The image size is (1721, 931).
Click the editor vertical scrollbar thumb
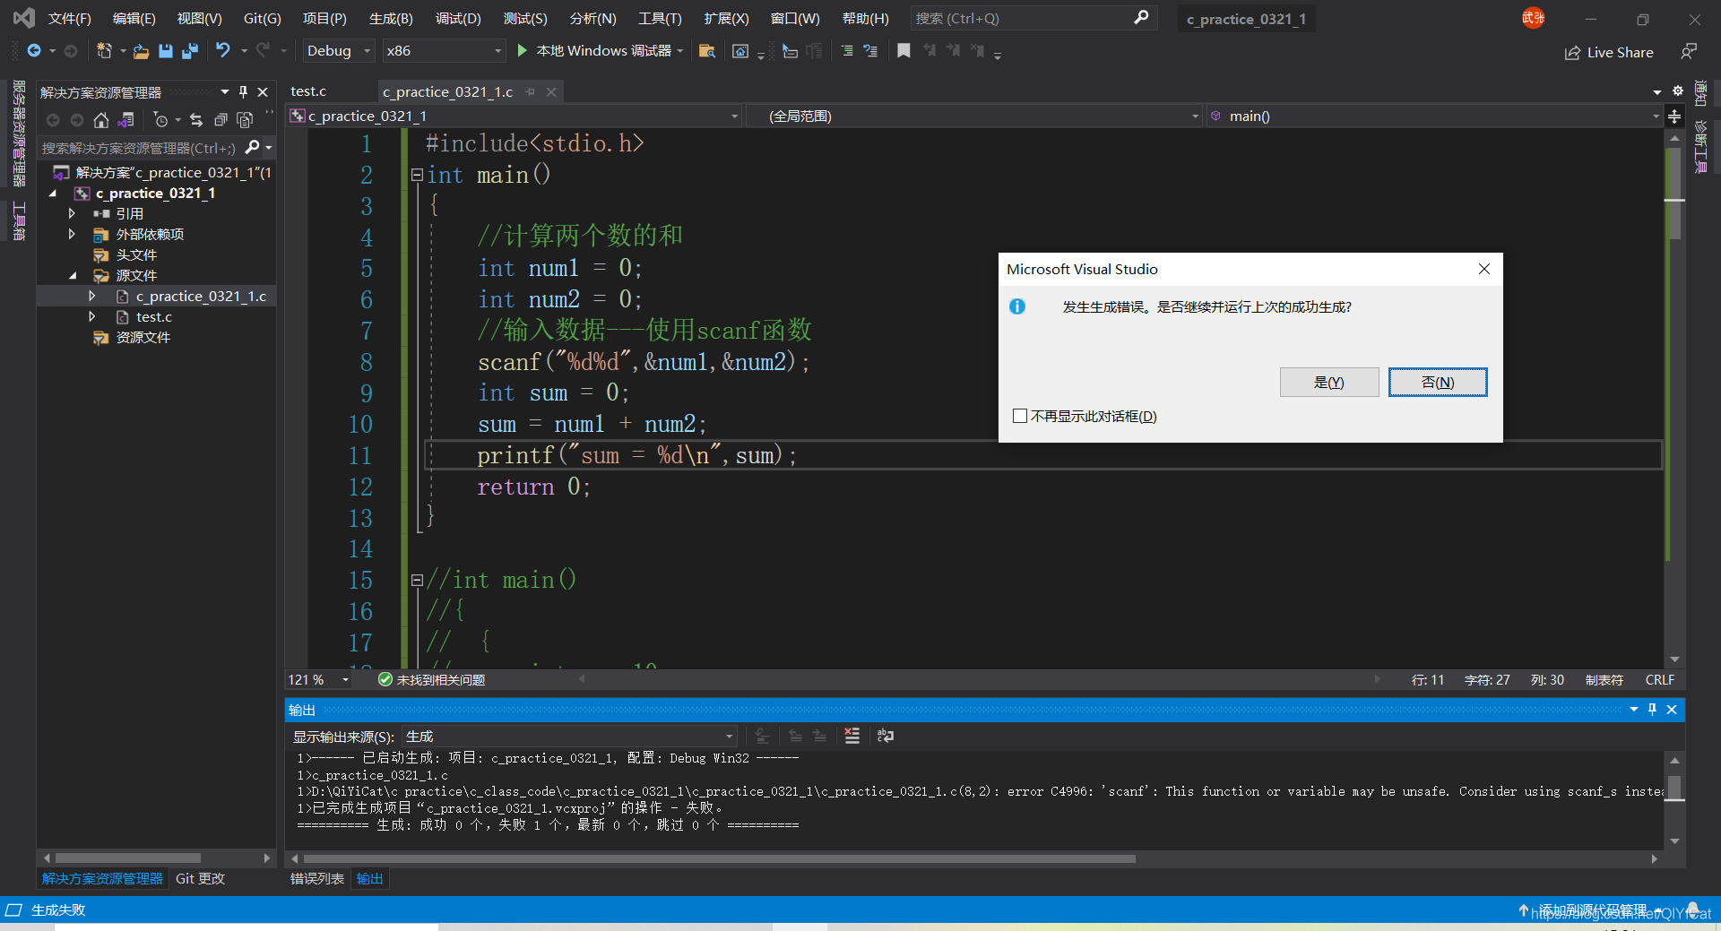coord(1673,193)
